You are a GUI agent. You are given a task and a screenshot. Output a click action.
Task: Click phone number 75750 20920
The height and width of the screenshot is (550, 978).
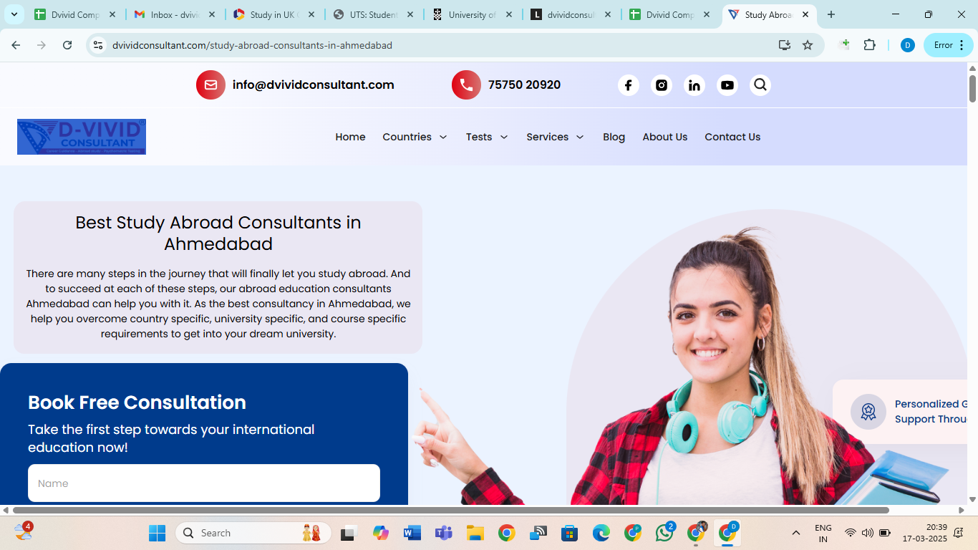[524, 85]
